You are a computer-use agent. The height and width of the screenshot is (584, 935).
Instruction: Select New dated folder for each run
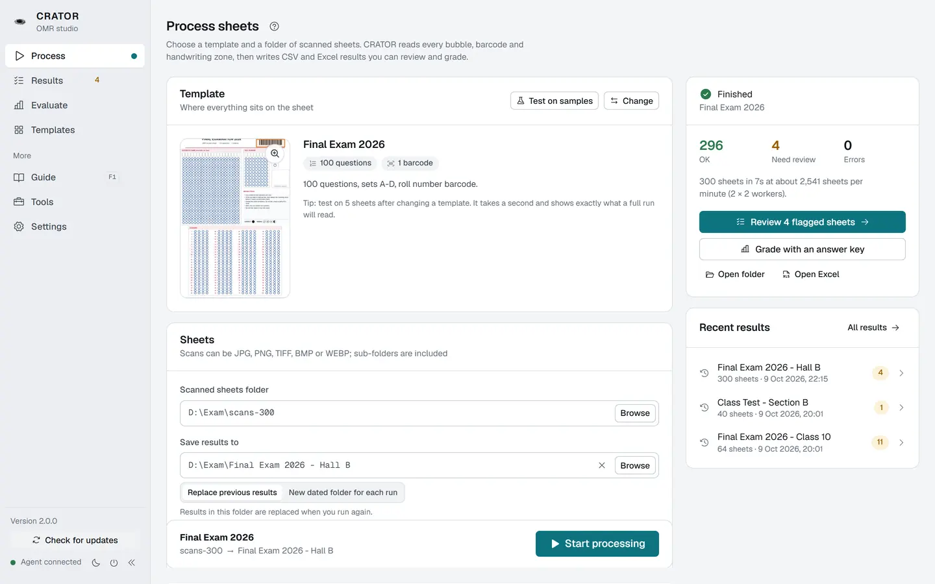click(343, 493)
